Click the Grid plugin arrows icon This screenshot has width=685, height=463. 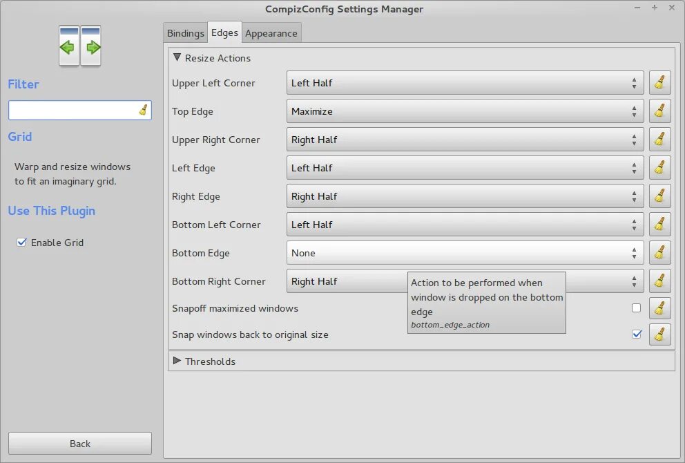coord(80,46)
